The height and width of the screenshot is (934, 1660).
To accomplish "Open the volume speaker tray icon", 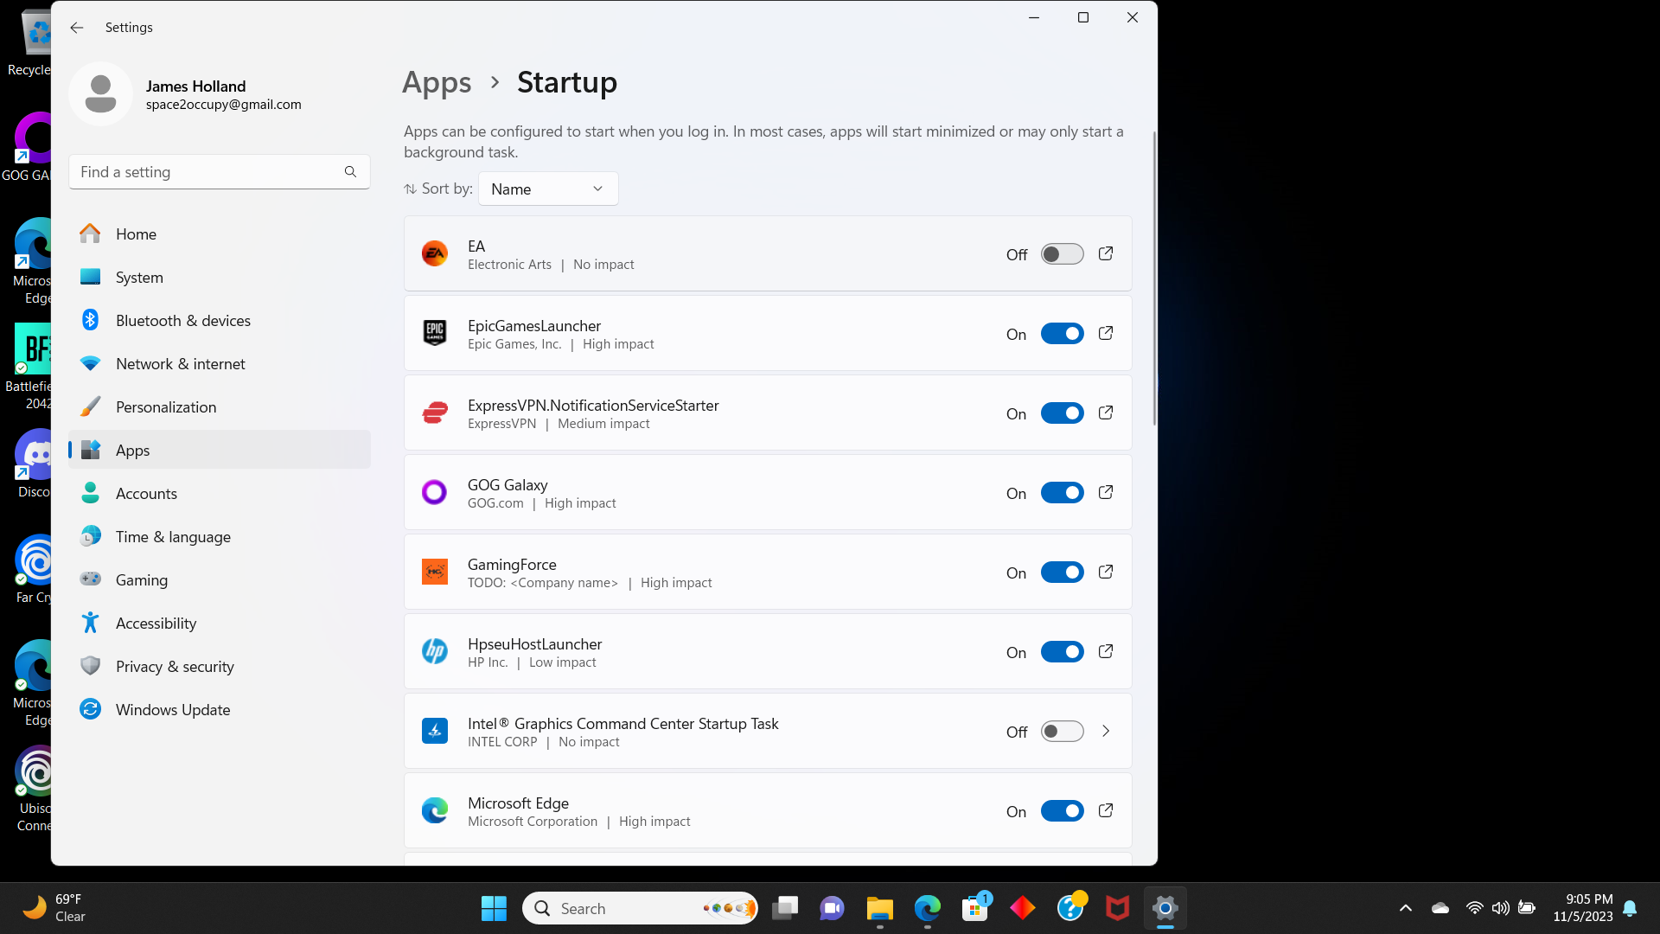I will pos(1500,908).
